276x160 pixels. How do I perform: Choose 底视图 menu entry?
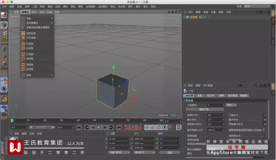38,69
